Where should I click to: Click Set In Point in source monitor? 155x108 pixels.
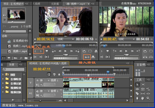pos(35,51)
